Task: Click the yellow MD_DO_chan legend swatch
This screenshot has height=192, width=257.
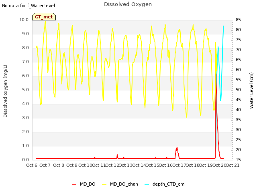Action: pos(104,185)
